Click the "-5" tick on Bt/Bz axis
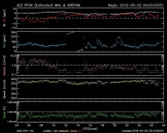Image resolution: width=167 pixels, height=133 pixels. coord(14,24)
